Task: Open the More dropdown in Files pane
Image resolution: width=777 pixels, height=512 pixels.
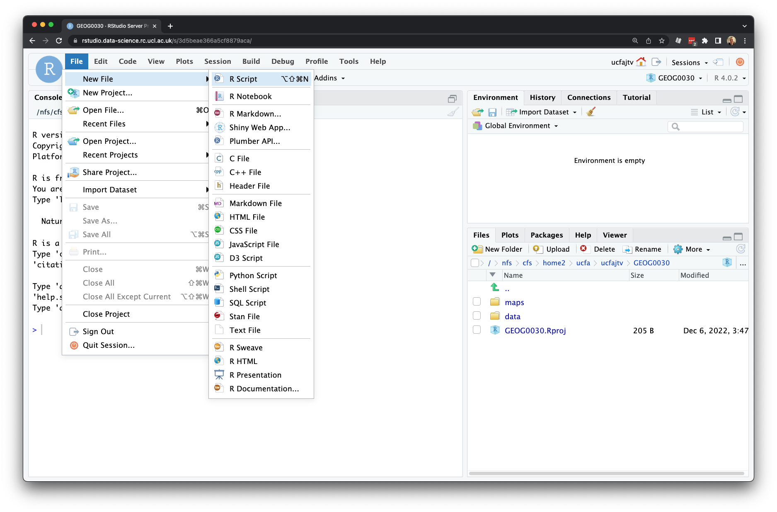Action: (x=692, y=249)
